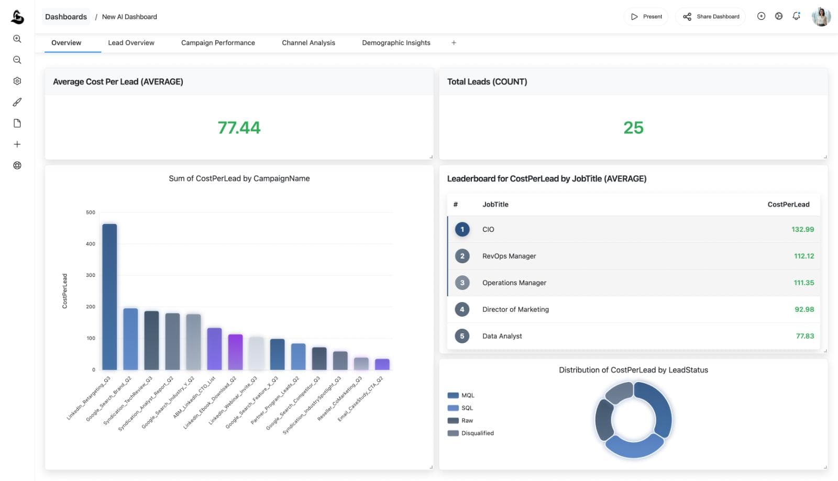
Task: Click the Share Dashboard button
Action: coord(710,16)
